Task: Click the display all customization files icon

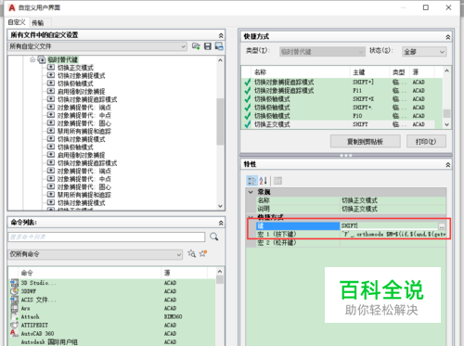Action: coord(219,46)
